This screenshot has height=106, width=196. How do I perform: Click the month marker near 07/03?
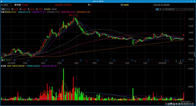click(x=63, y=61)
